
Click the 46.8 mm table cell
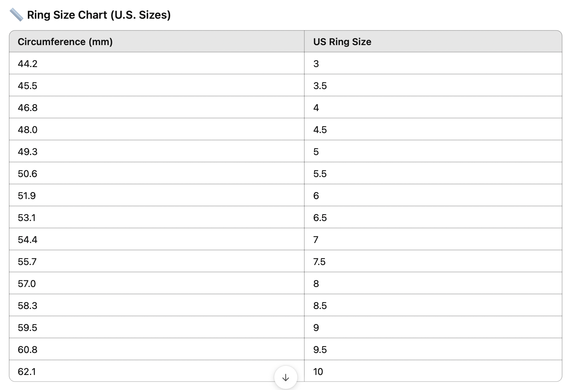point(27,108)
